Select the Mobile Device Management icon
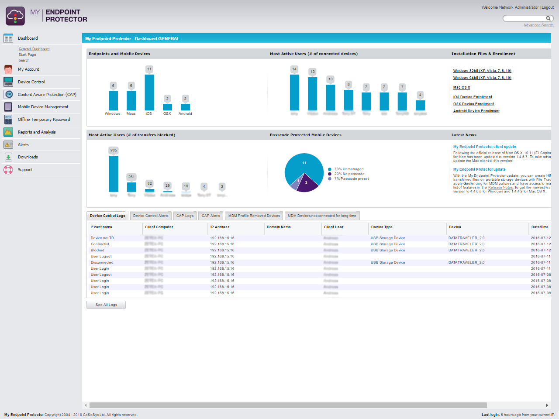 click(x=8, y=107)
